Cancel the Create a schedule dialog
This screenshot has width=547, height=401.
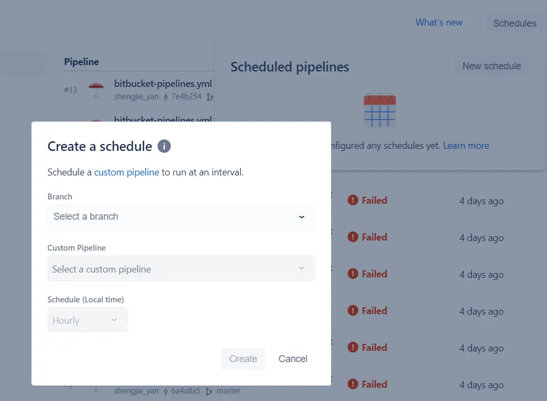click(293, 359)
